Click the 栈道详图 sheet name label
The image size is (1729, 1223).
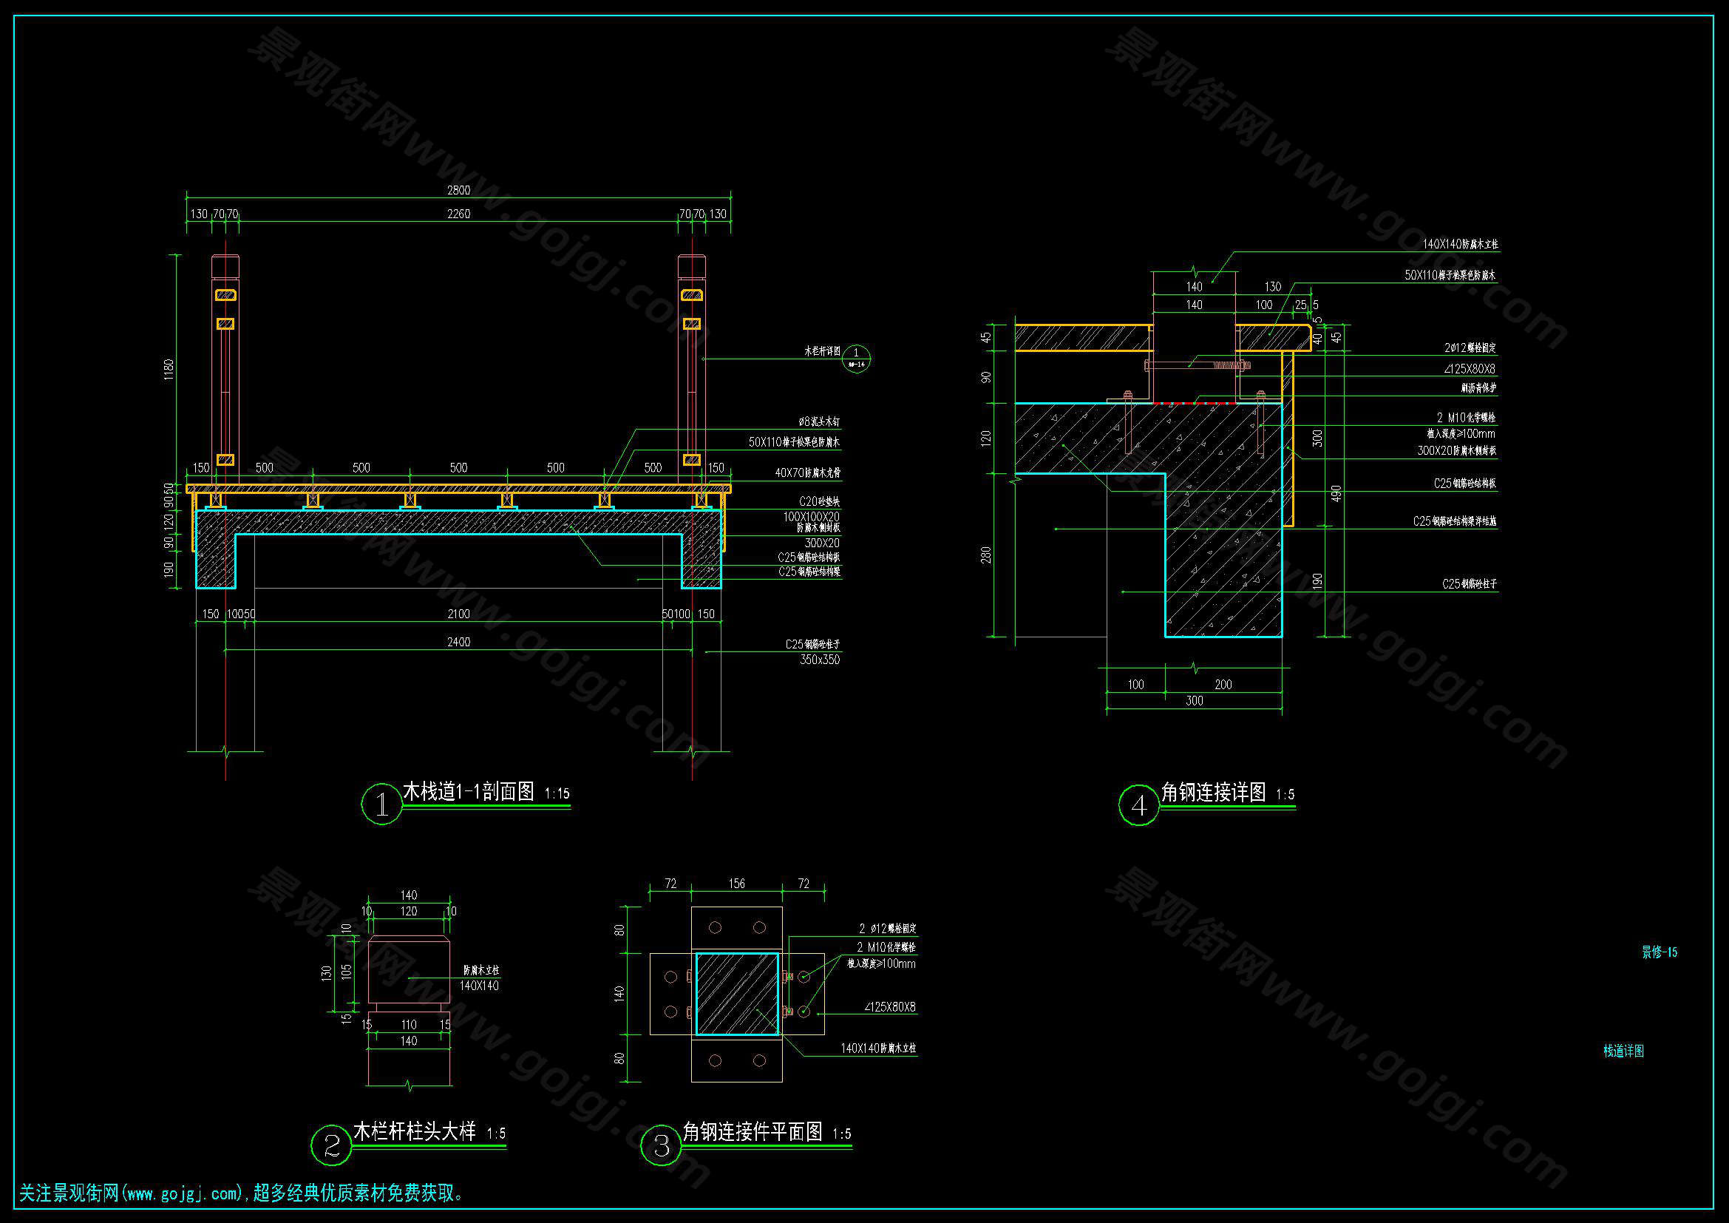click(1623, 1051)
